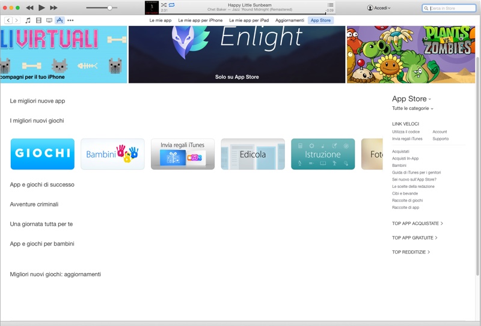Viewport: 481px width, 326px height.
Task: Open the Aggiornamenti tab
Action: 290,20
